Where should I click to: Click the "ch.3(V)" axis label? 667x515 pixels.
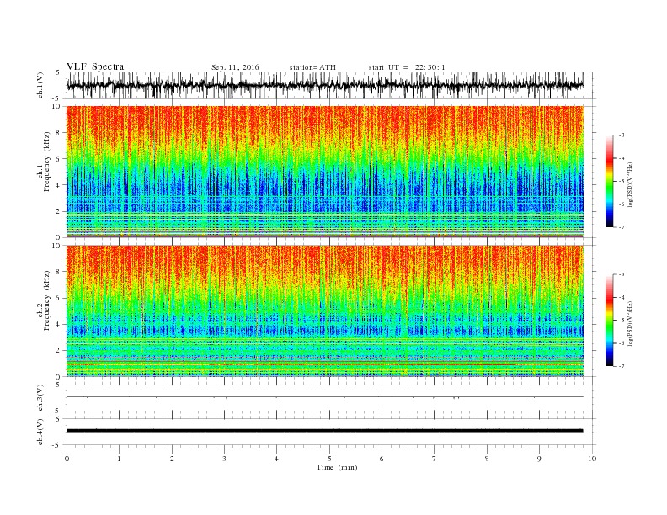point(40,399)
